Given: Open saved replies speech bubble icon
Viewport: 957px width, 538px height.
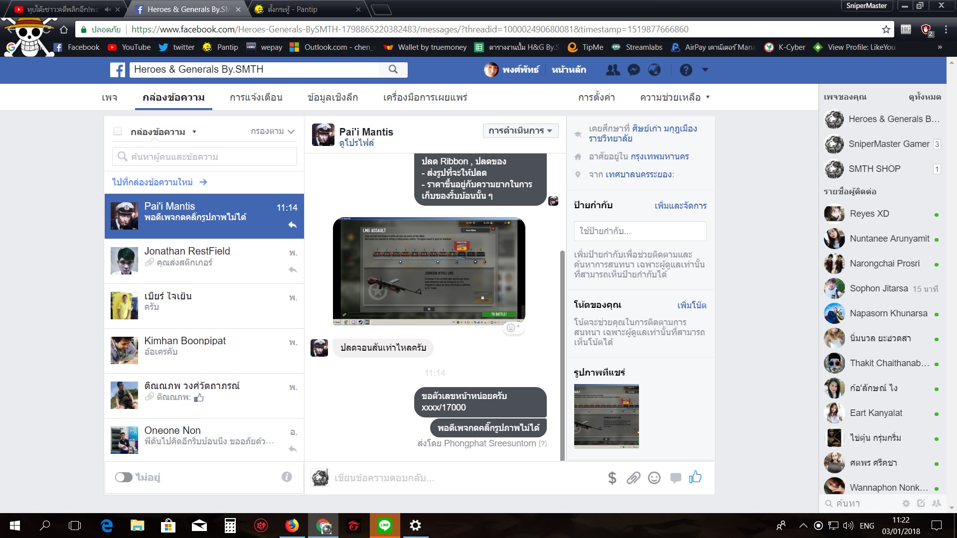Looking at the screenshot, I should pos(675,478).
